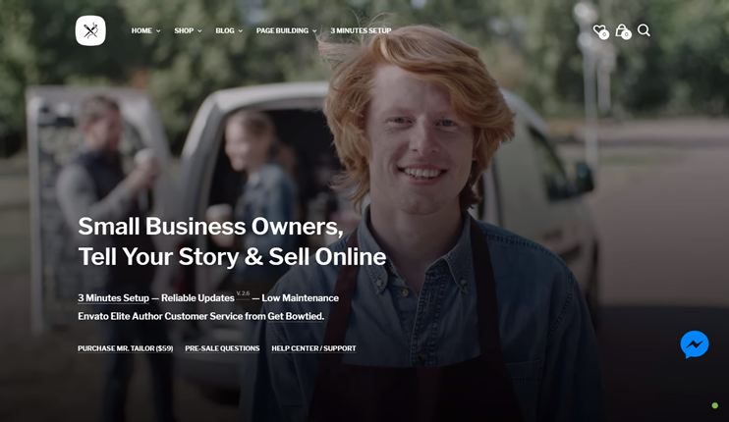Open the Pre-Sale Questions link
Screen dimensions: 729x422
[222, 348]
